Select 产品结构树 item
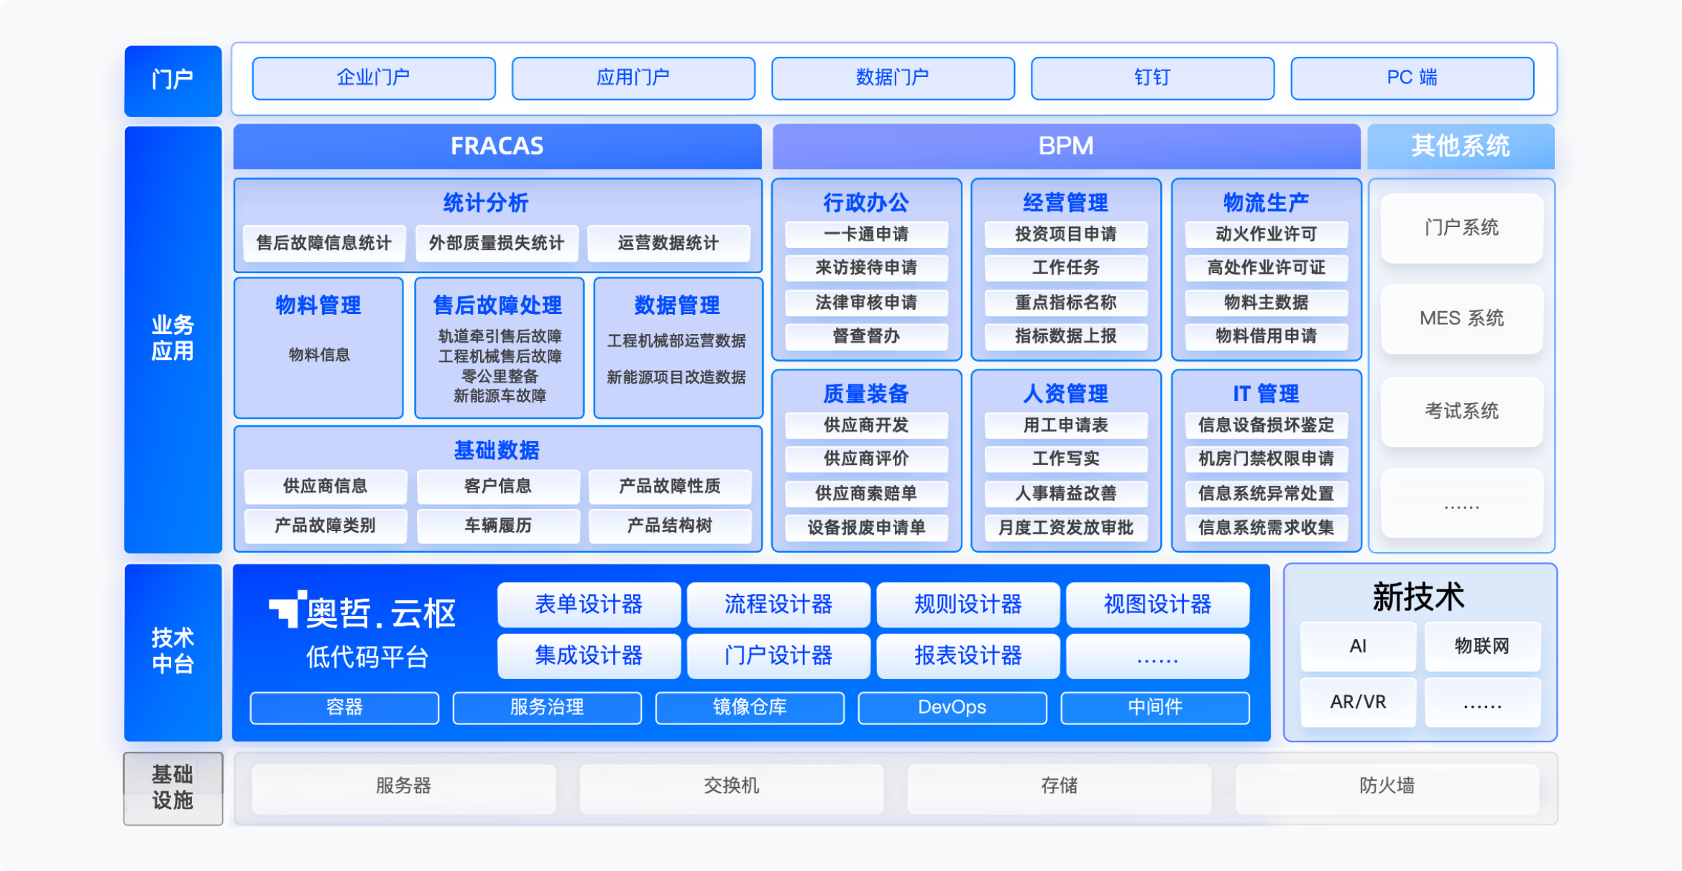The height and width of the screenshot is (871, 1682). 670,526
